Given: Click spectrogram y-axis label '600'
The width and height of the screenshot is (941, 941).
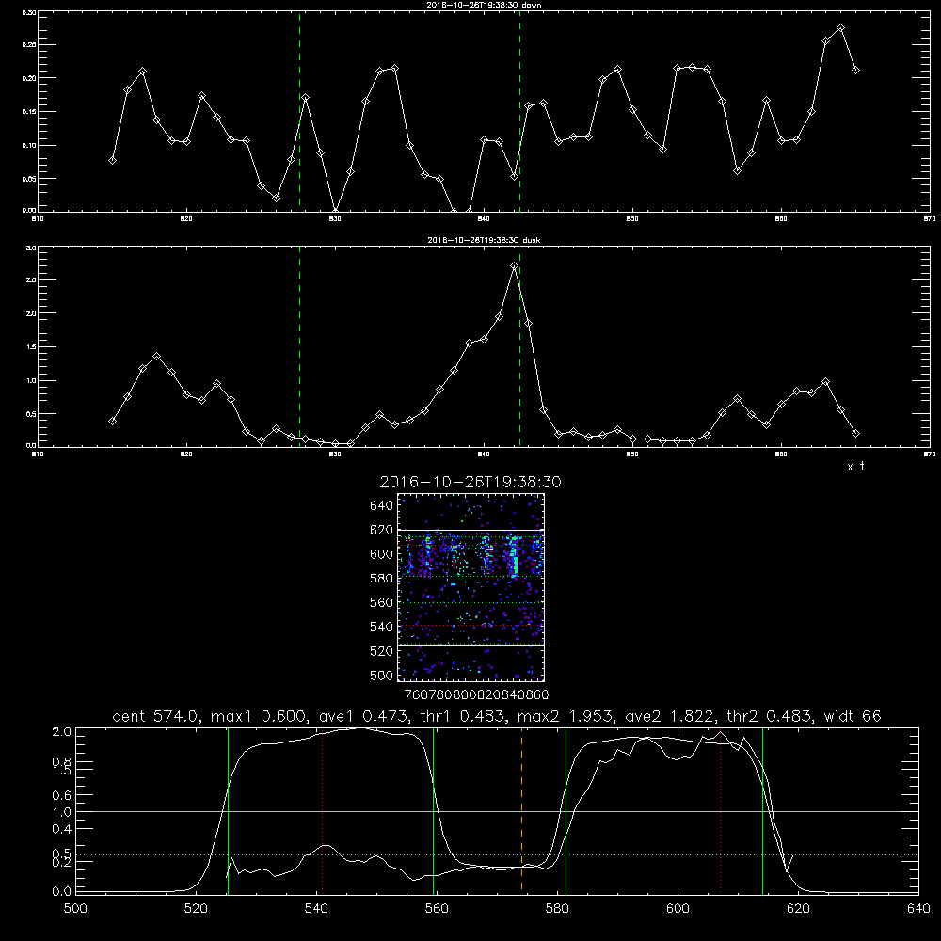Looking at the screenshot, I should pyautogui.click(x=382, y=554).
